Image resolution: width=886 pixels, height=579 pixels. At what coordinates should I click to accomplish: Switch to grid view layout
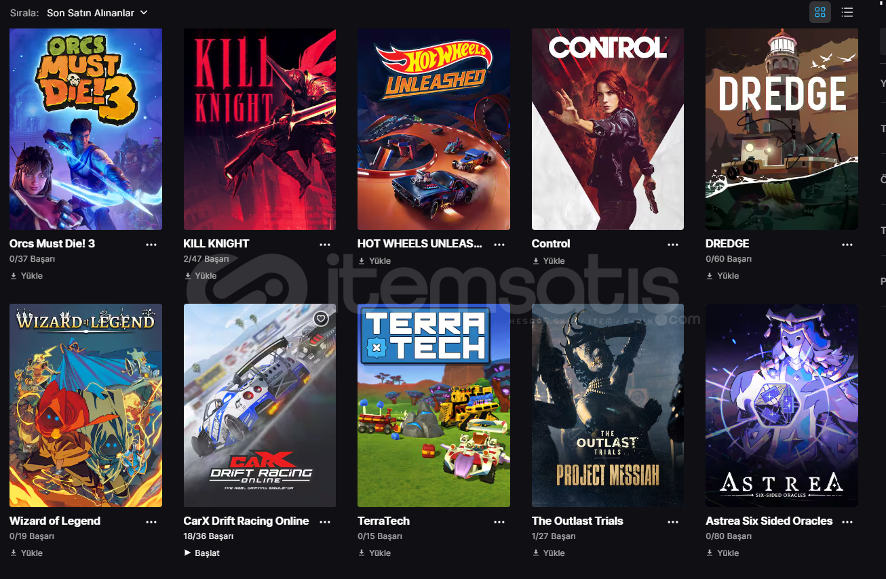pyautogui.click(x=820, y=12)
